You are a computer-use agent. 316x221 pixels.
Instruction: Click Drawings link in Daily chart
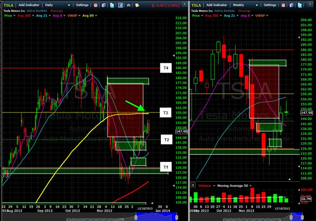tap(57, 11)
